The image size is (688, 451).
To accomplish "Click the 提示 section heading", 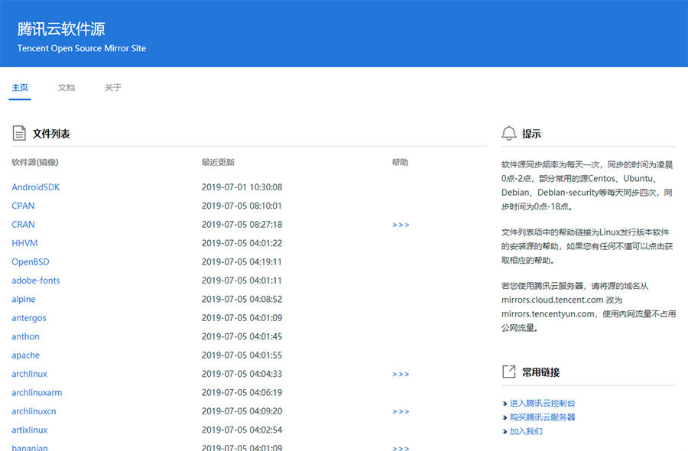I will [x=531, y=134].
